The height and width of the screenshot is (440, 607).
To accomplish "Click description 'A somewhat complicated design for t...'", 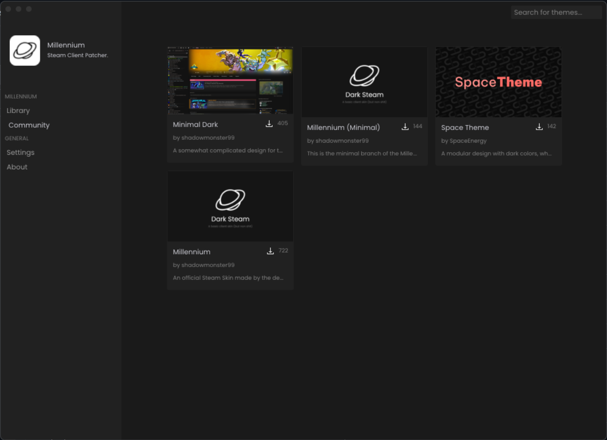I will [228, 150].
